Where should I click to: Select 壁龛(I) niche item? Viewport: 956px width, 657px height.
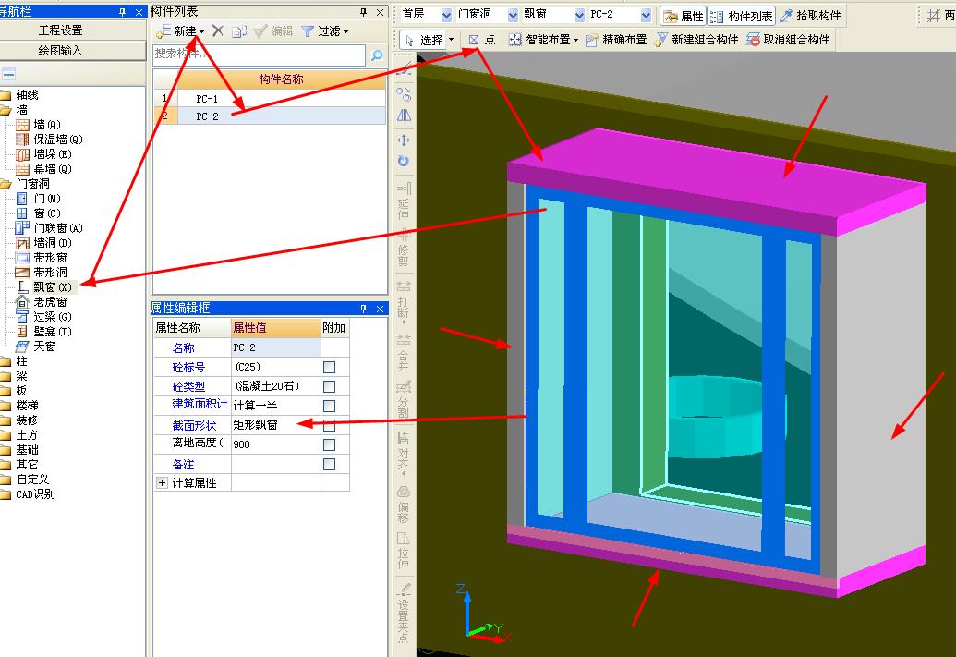[x=44, y=331]
